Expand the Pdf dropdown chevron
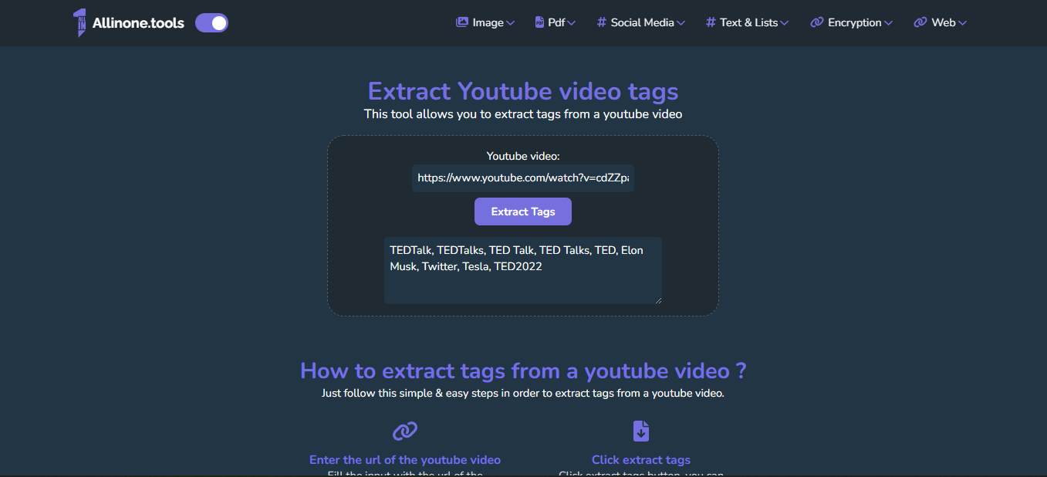 (572, 23)
